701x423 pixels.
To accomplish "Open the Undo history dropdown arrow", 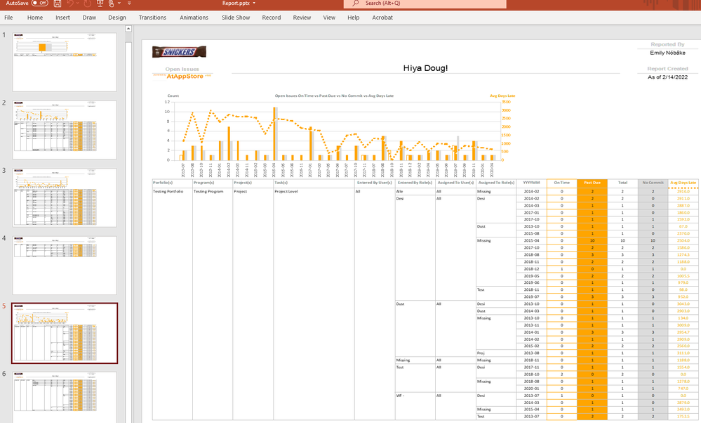I will click(x=78, y=4).
